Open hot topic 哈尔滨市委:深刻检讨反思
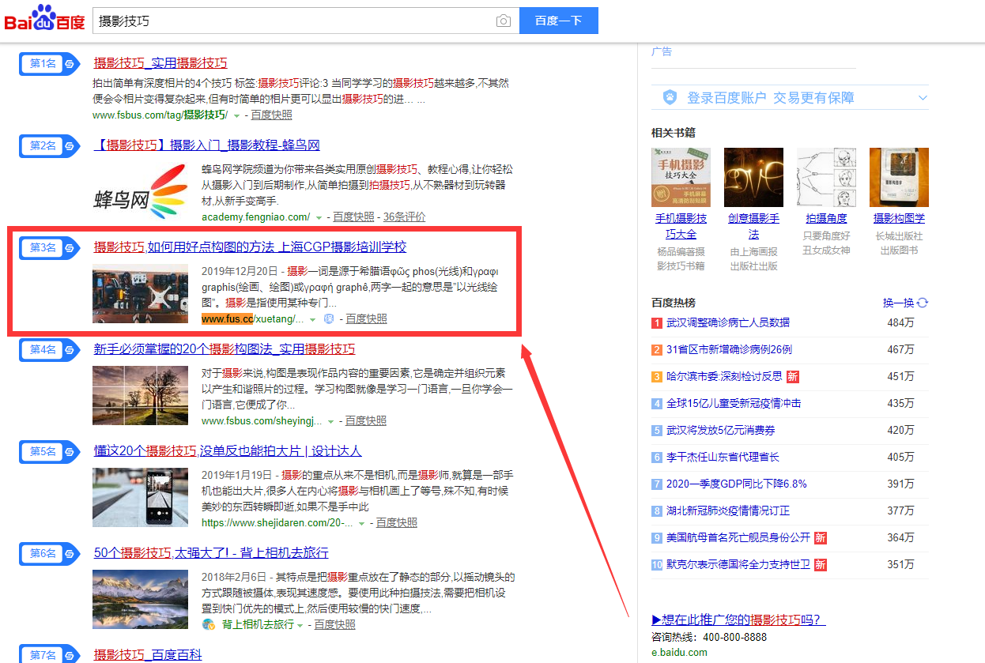The image size is (985, 663). 724,376
